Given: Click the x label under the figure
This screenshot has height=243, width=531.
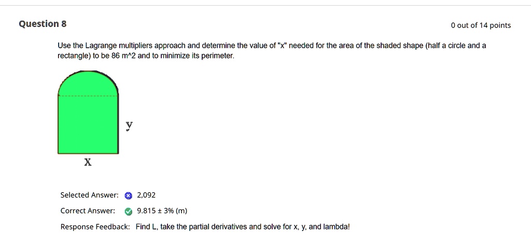Looking at the screenshot, I should tap(88, 162).
